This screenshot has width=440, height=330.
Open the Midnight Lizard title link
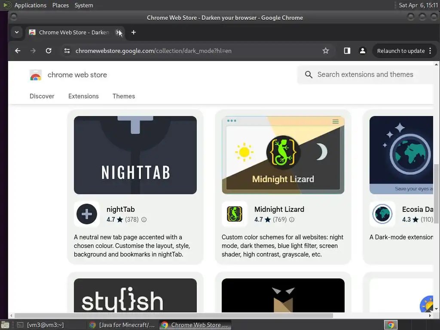coord(279,209)
